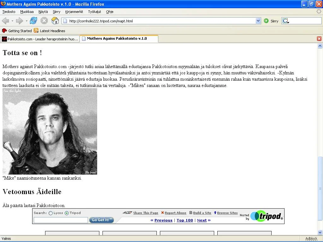323x242 pixels.
Task: Open the address bar history dropdown
Action: pyautogui.click(x=258, y=21)
